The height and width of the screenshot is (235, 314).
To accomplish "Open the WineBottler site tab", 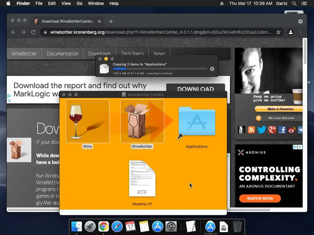I will (24, 54).
